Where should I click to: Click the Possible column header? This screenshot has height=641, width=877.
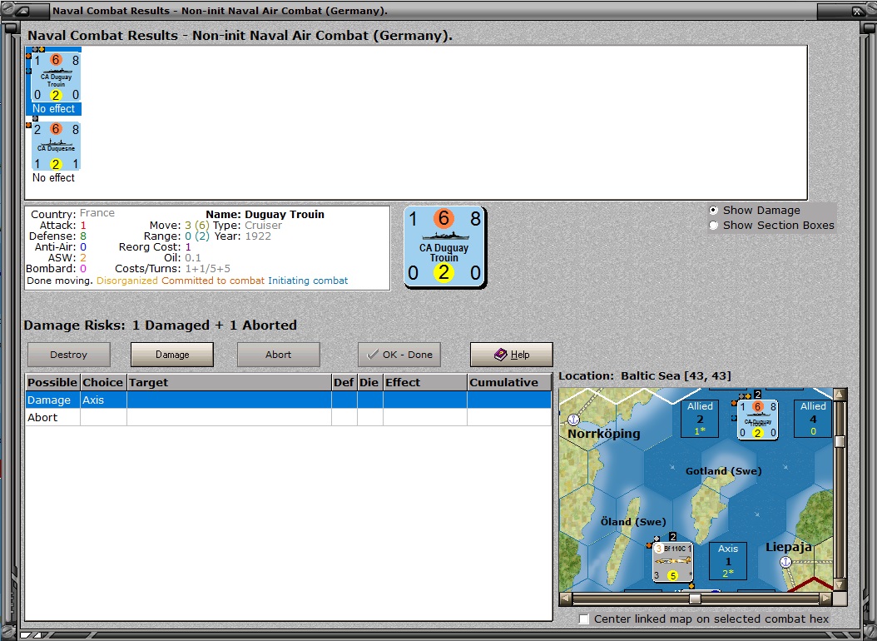coord(52,383)
